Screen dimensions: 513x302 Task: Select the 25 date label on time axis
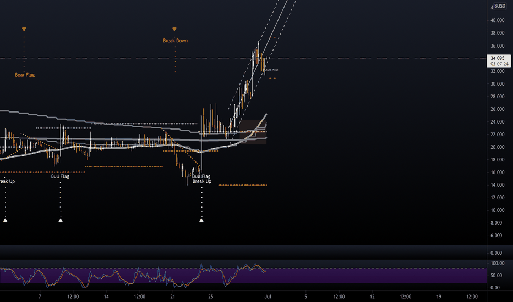tap(211, 297)
